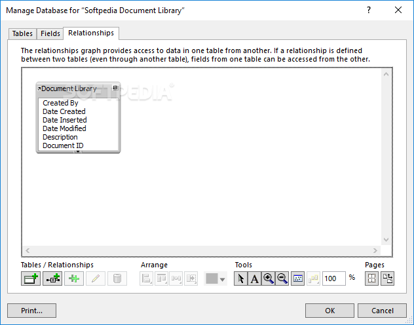This screenshot has height=325, width=414.
Task: Select the Date Modified field
Action: pos(64,128)
